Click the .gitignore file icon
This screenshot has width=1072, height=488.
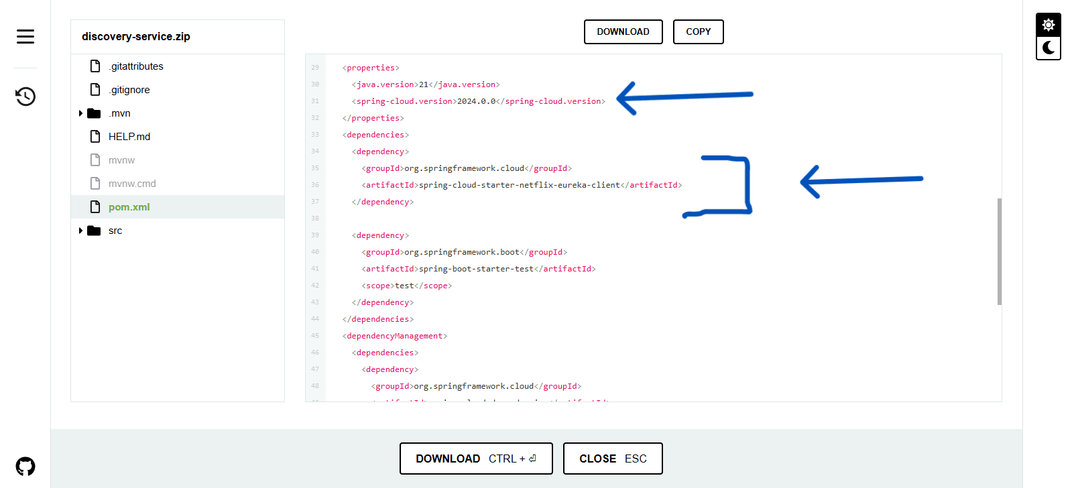[x=95, y=89]
